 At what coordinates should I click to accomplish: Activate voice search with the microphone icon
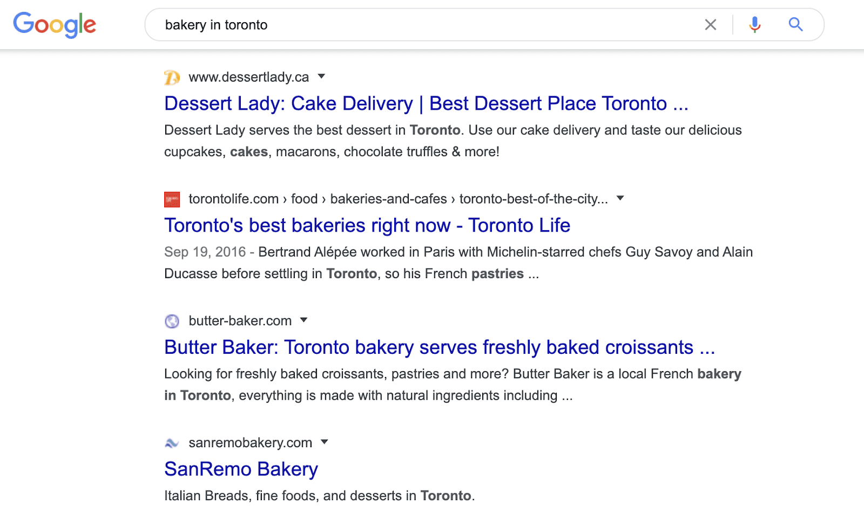754,24
